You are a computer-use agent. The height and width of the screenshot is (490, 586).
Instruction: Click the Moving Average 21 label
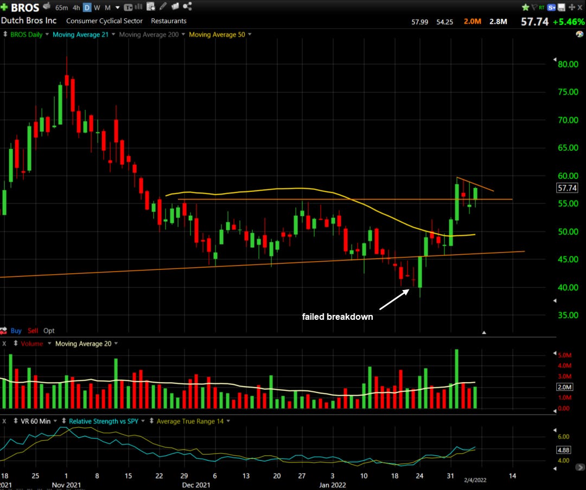click(80, 34)
